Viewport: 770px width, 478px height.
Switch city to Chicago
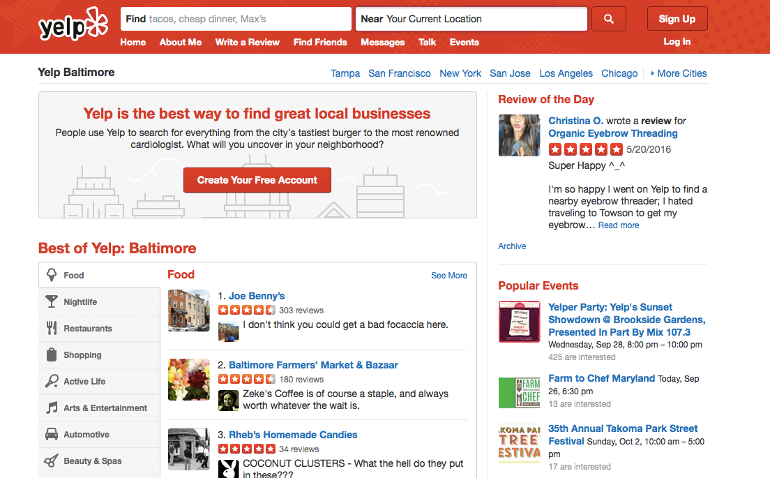619,73
